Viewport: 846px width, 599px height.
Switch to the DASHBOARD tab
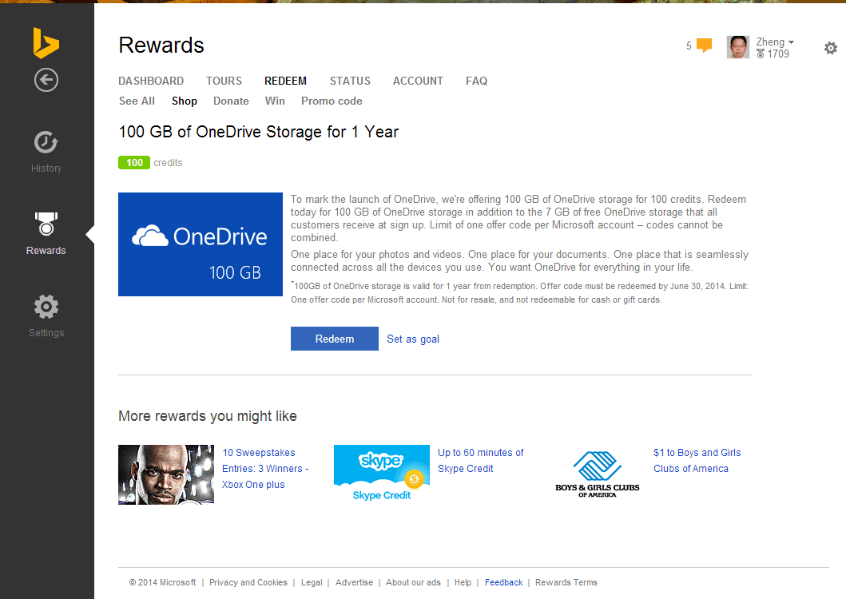[x=151, y=81]
